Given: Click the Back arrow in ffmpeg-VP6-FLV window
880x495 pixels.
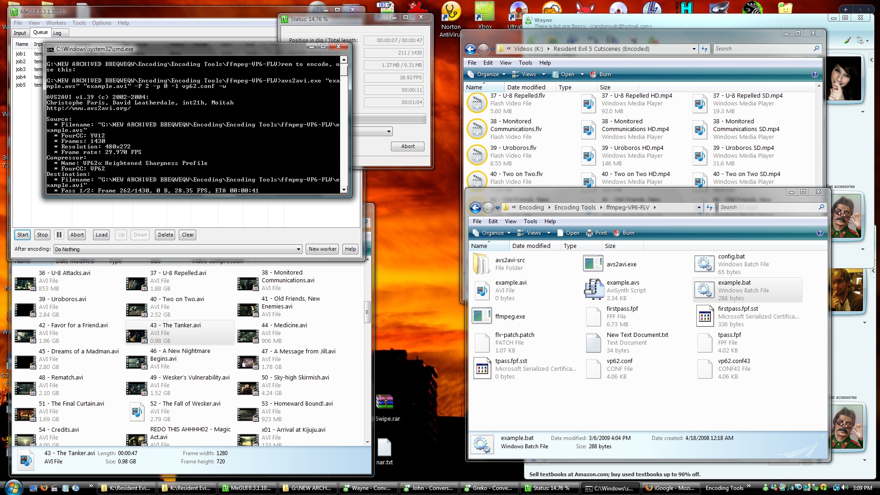Looking at the screenshot, I should tap(476, 208).
